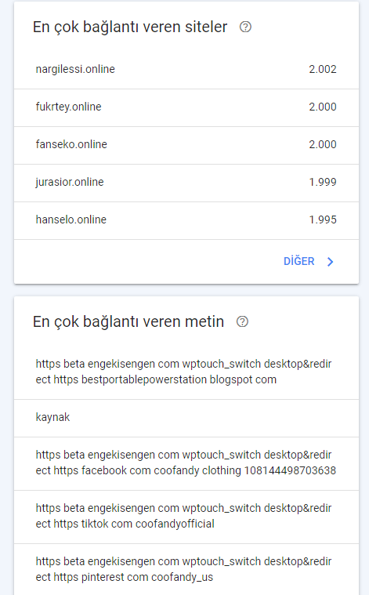The image size is (369, 595).
Task: Click the 2.000 count beside fukrtey.online
Action: click(x=322, y=107)
